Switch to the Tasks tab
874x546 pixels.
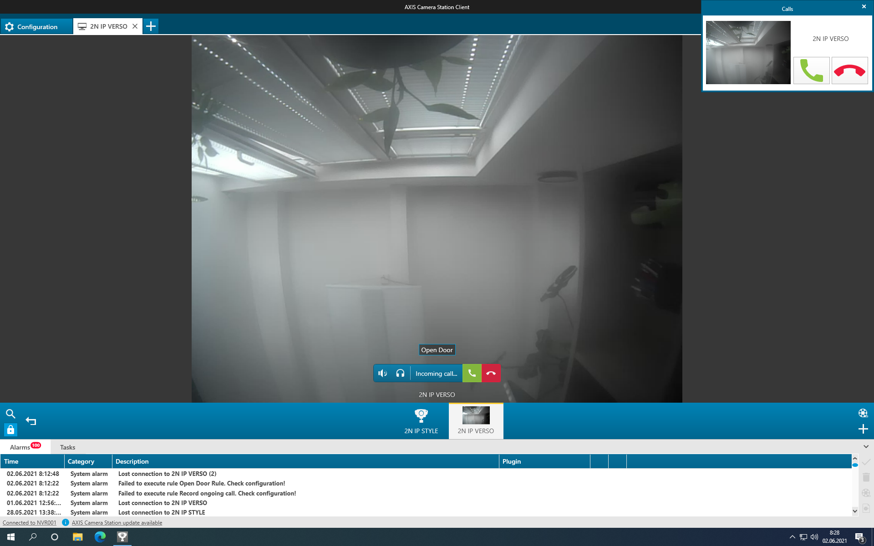[x=67, y=447]
